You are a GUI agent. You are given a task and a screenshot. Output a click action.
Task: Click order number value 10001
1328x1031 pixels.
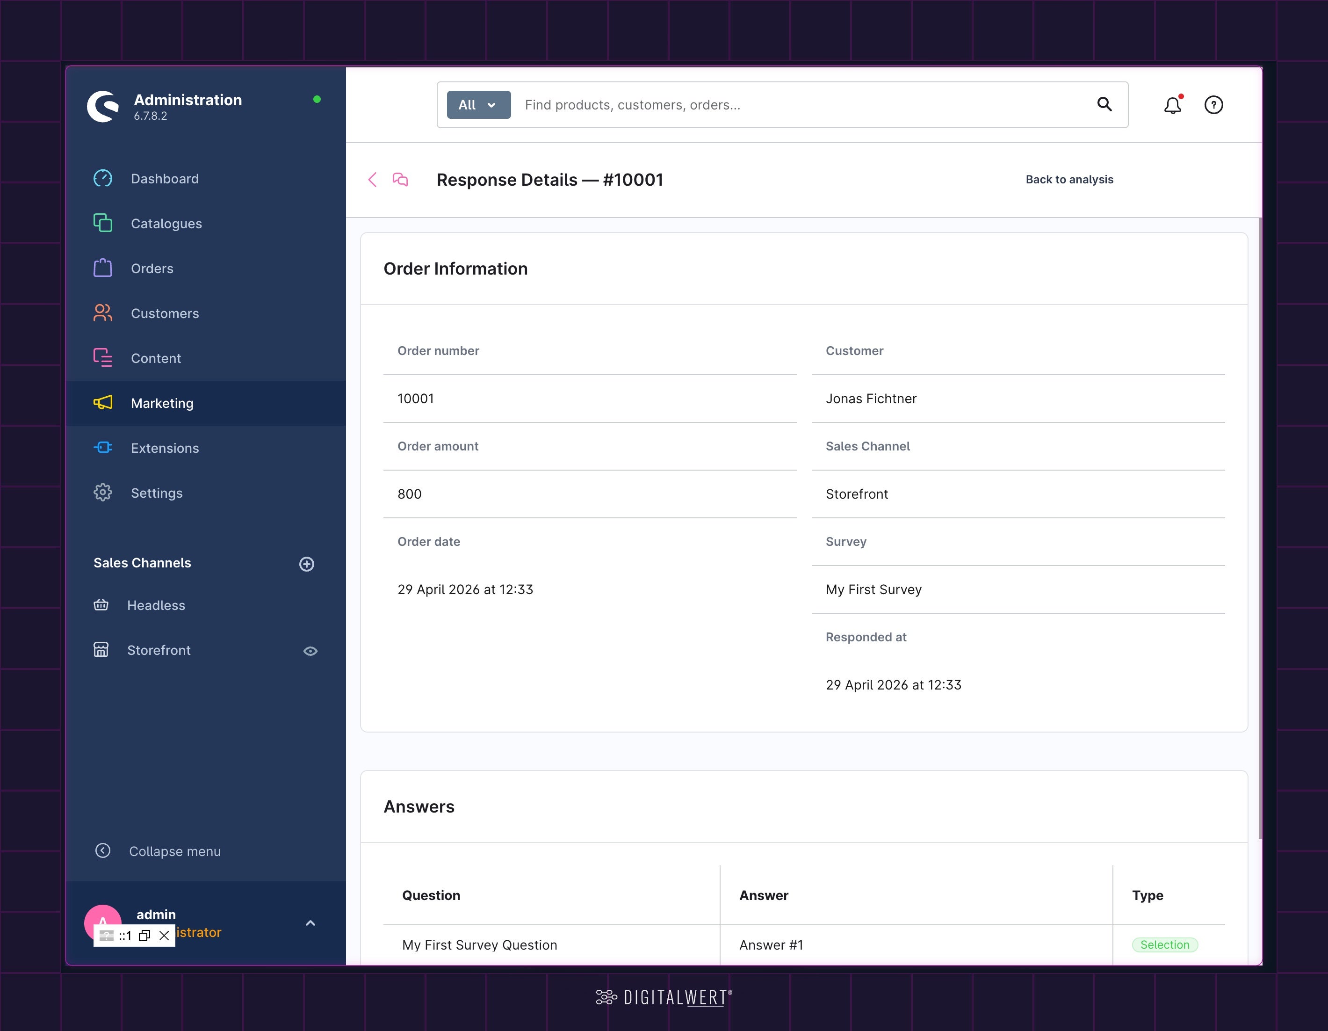click(416, 399)
